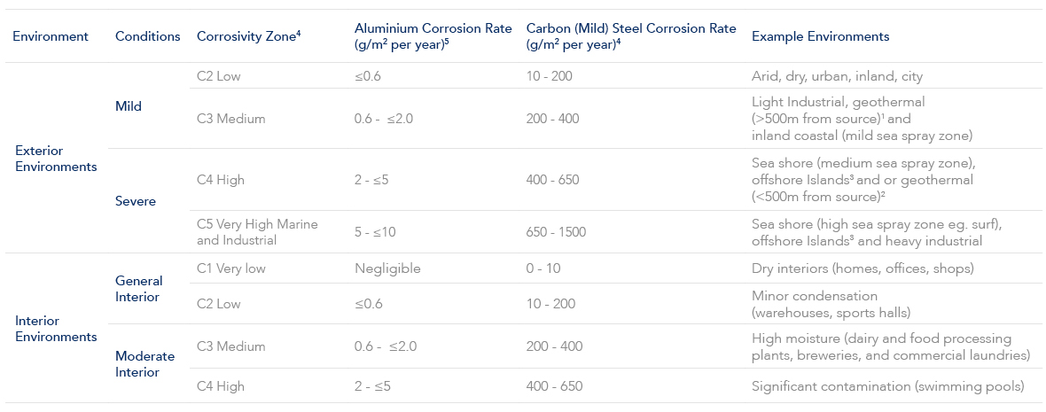Click the Exterior Environments row label
The height and width of the screenshot is (412, 1046).
pos(56,159)
